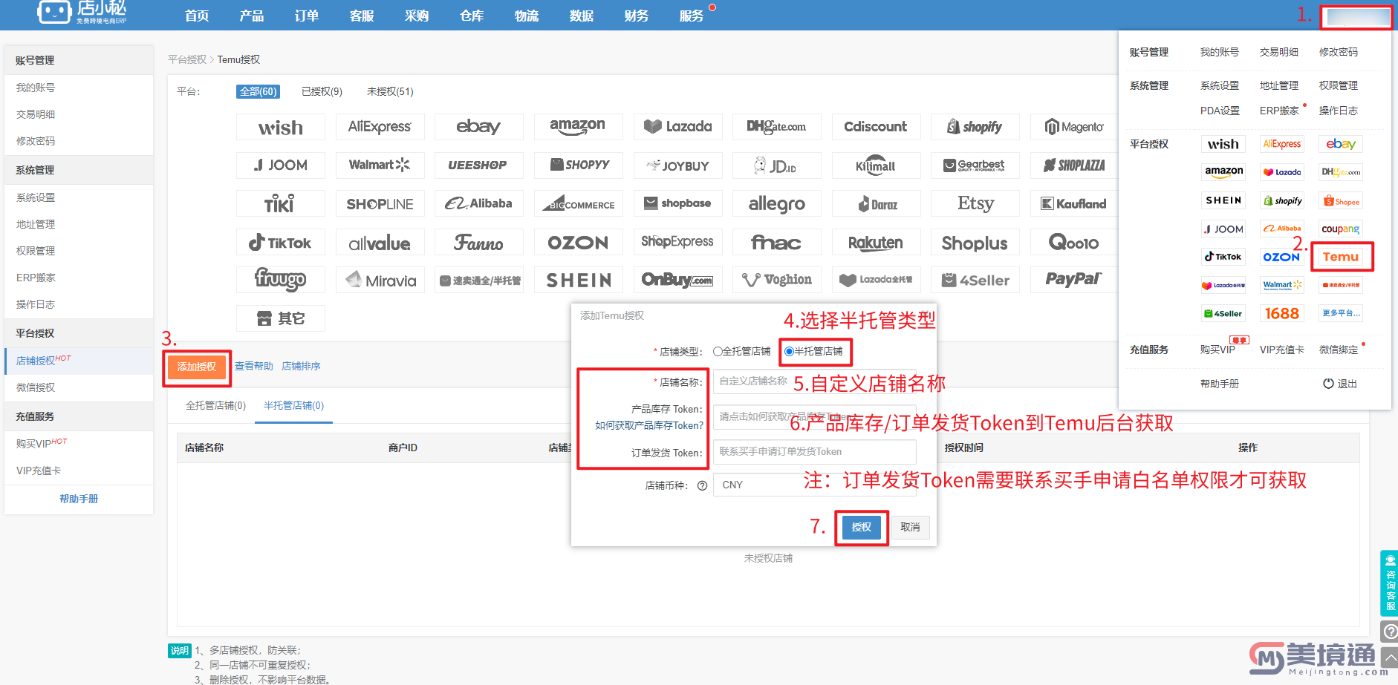Filter platforms by 未授权(51)
Screen dimensions: 1398x685
click(x=390, y=91)
